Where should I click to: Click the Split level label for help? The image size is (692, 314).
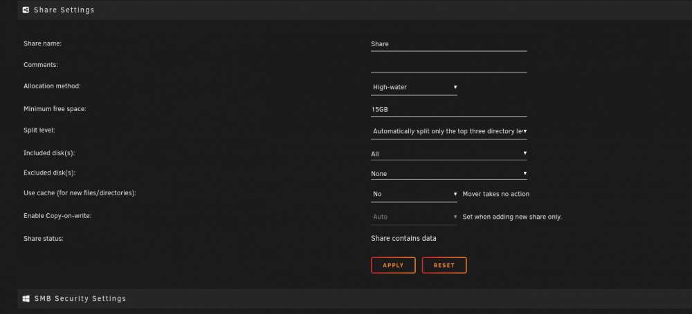(39, 131)
